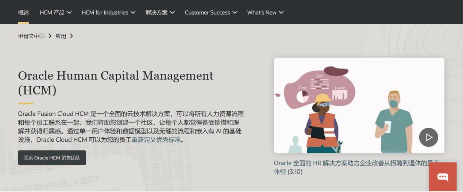This screenshot has width=463, height=192.
Task: Click the arrow next to 解决方案
Action: (x=172, y=12)
